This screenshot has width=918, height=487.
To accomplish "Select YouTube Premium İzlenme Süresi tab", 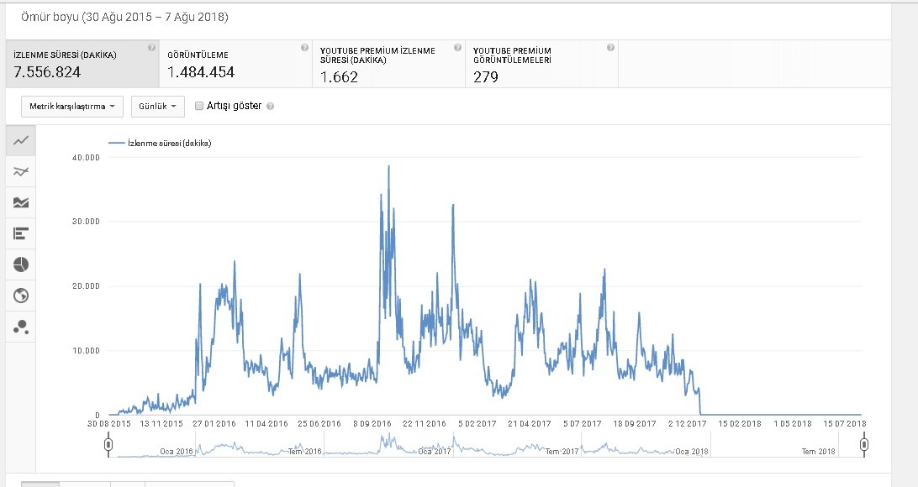I will coord(388,64).
